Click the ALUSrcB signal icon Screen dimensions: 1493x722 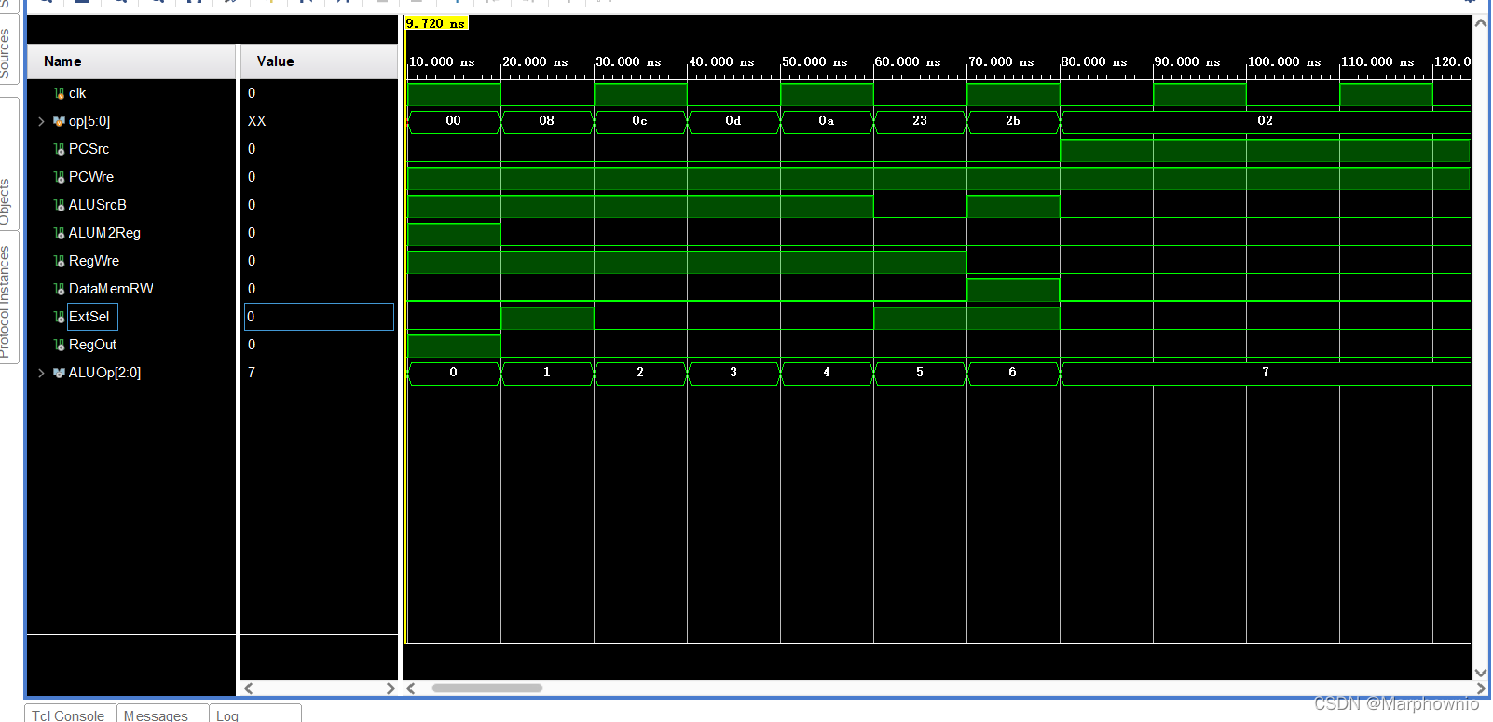[x=60, y=205]
